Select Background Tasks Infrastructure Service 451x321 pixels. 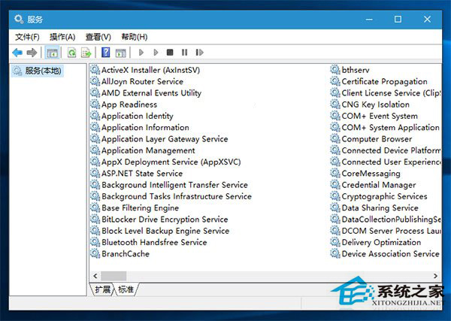171,196
